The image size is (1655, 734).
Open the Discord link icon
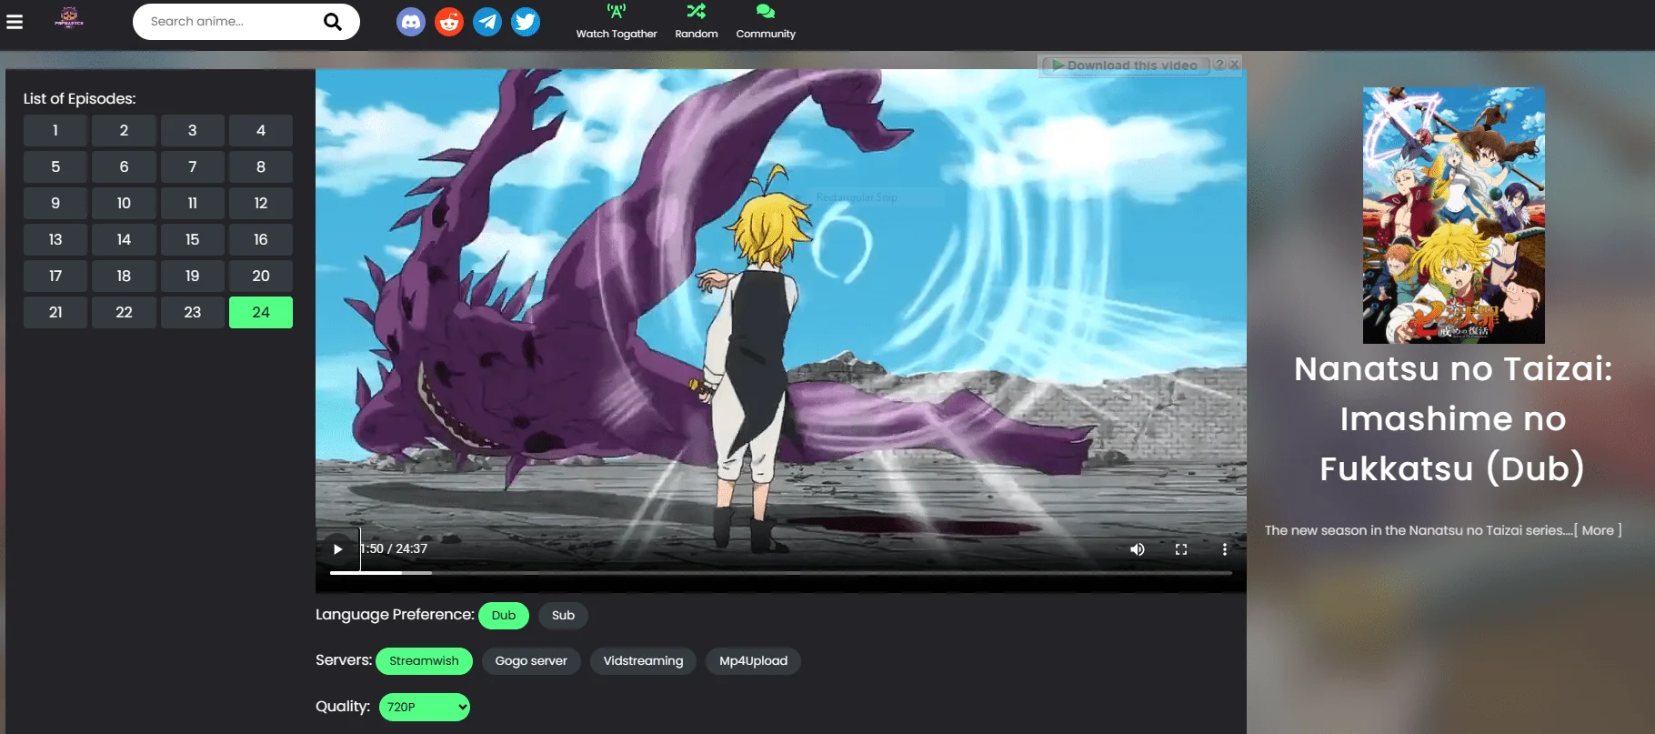tap(411, 22)
